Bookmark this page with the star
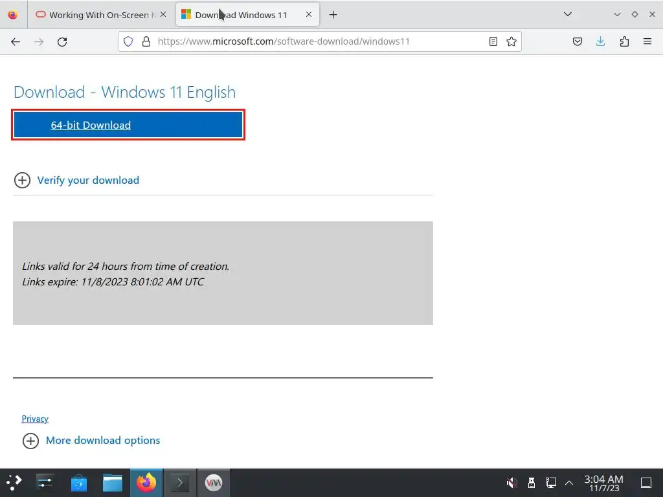 pos(511,41)
